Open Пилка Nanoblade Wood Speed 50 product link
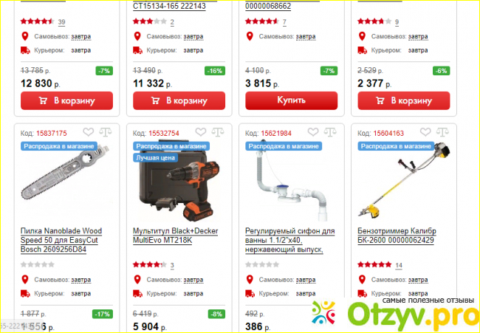The width and height of the screenshot is (480, 333). point(61,240)
